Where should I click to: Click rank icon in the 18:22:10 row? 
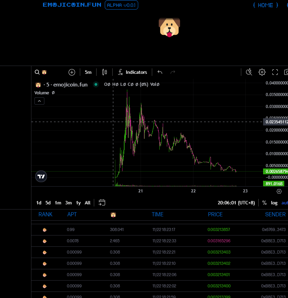click(45, 263)
